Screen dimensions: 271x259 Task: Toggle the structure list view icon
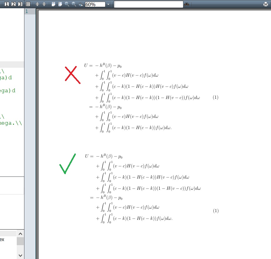coord(28,4)
